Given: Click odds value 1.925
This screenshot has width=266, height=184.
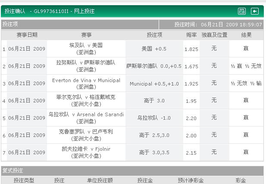Looking at the screenshot, I should (191, 84).
